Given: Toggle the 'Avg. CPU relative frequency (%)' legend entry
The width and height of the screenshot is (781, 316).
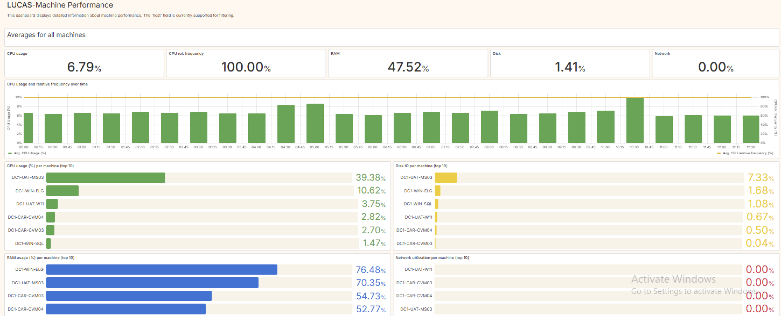Looking at the screenshot, I should [745, 153].
